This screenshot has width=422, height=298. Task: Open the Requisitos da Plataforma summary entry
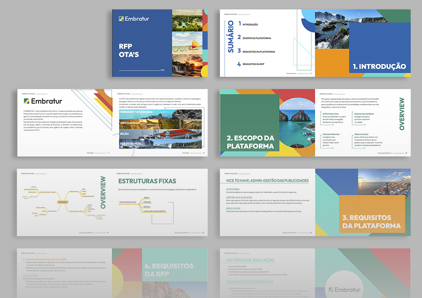(x=259, y=51)
